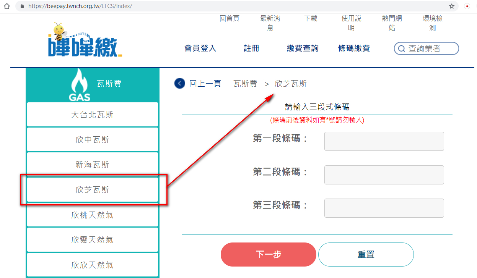Viewport: 477px width, 278px height.
Task: Select 大台北瓦斯 from the sidebar
Action: (x=92, y=115)
